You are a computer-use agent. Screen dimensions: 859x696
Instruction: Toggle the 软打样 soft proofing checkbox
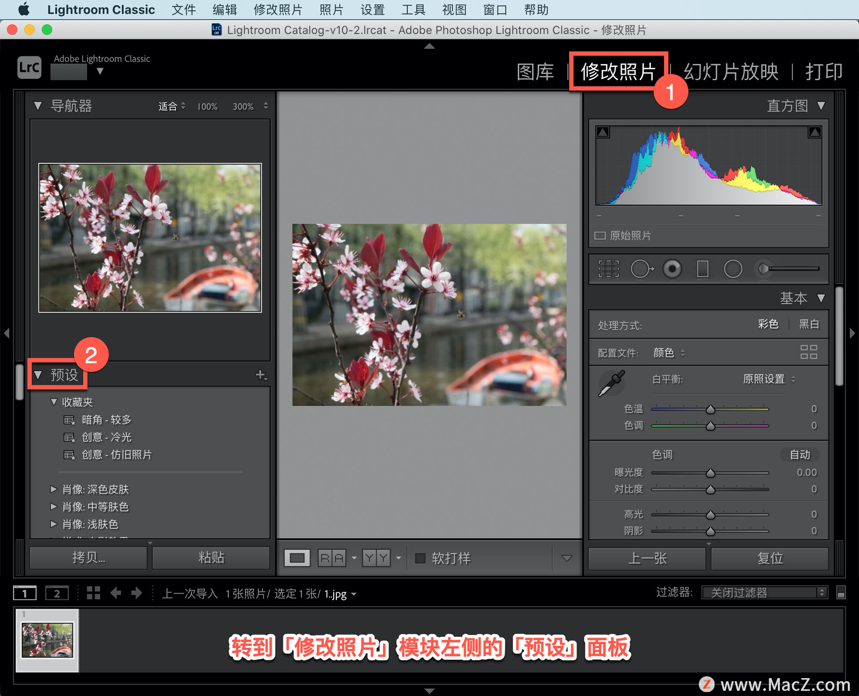[420, 558]
